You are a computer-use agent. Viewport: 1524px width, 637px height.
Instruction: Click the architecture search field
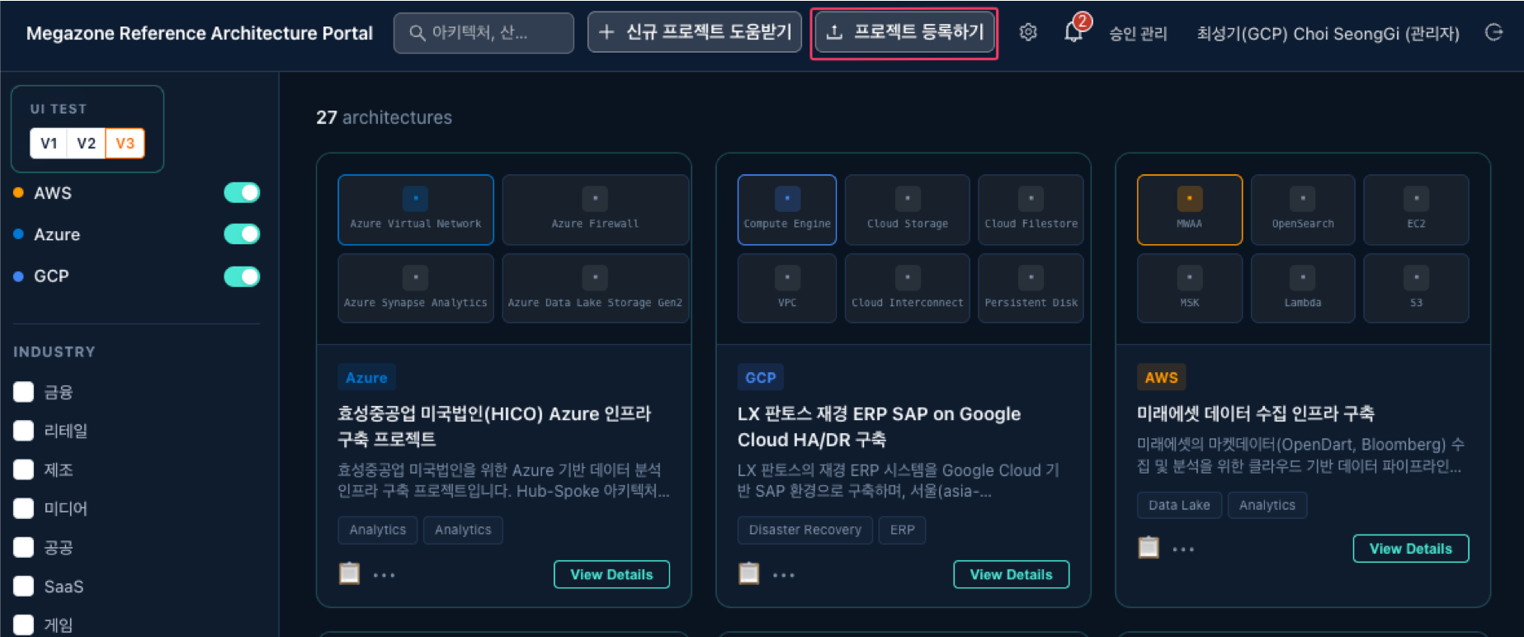pos(484,33)
